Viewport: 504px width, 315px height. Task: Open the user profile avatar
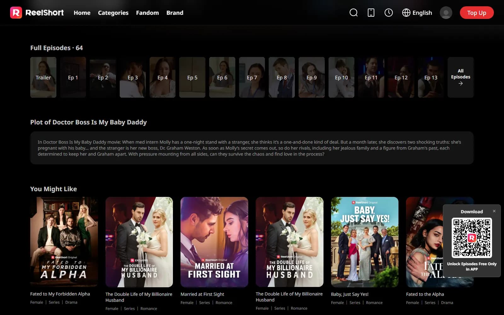(x=446, y=13)
